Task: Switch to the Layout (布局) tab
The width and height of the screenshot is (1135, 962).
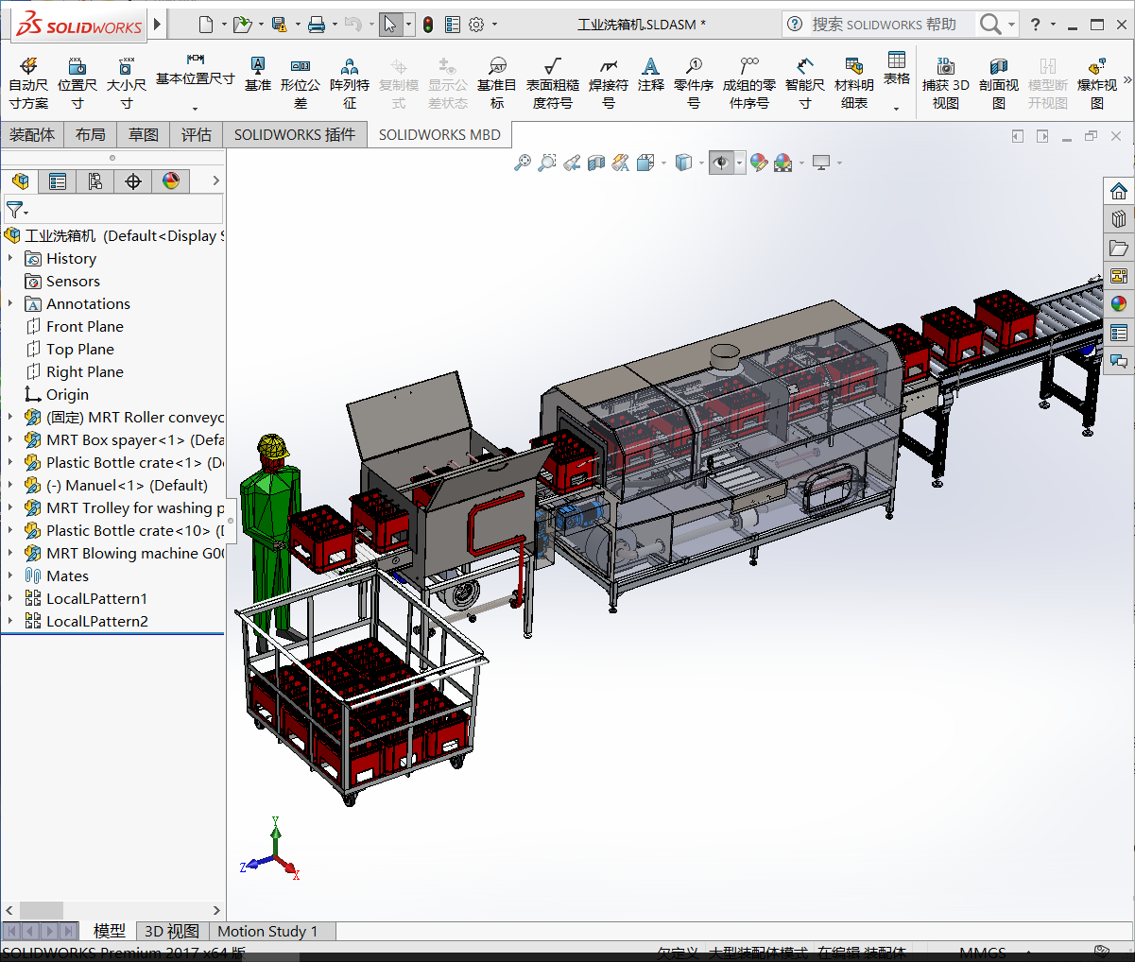Action: [91, 134]
